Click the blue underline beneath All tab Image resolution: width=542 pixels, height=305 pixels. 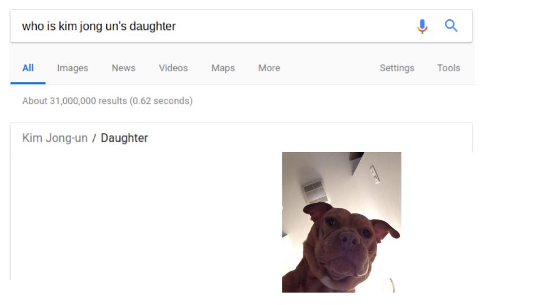click(28, 83)
